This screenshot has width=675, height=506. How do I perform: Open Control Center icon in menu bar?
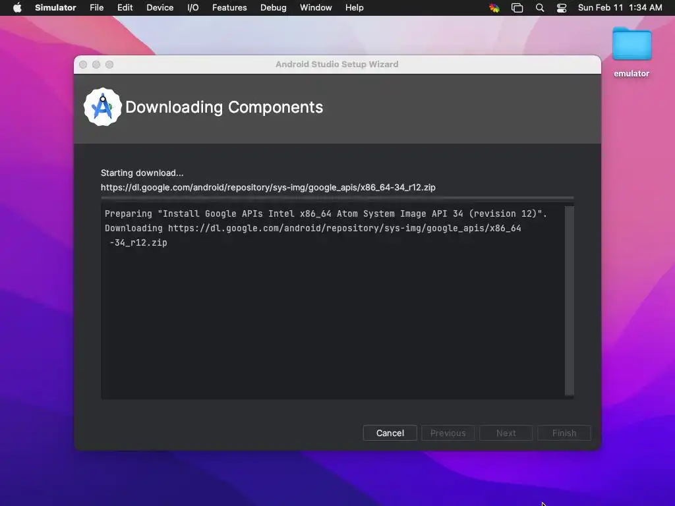point(562,8)
